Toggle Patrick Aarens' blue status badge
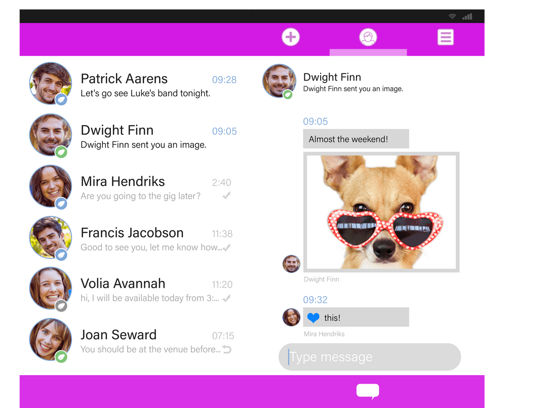 coord(62,99)
